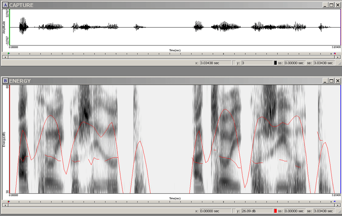The width and height of the screenshot is (342, 216).
Task: Click the red color swatch in ENERGY status bar
Action: click(275, 211)
